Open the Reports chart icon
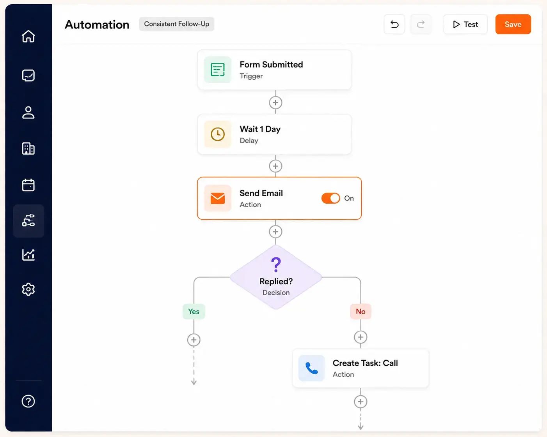The image size is (547, 437). 28,255
